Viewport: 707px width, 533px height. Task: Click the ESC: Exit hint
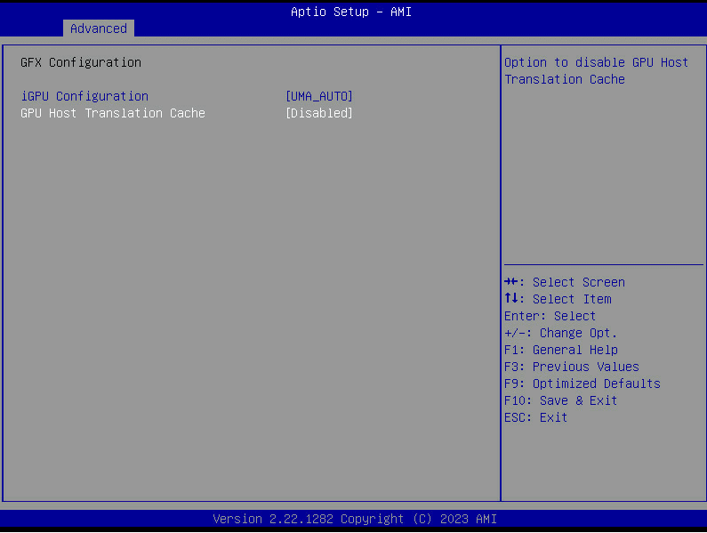(535, 417)
